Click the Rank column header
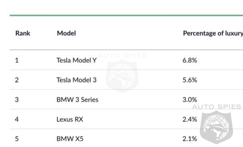 (23, 33)
